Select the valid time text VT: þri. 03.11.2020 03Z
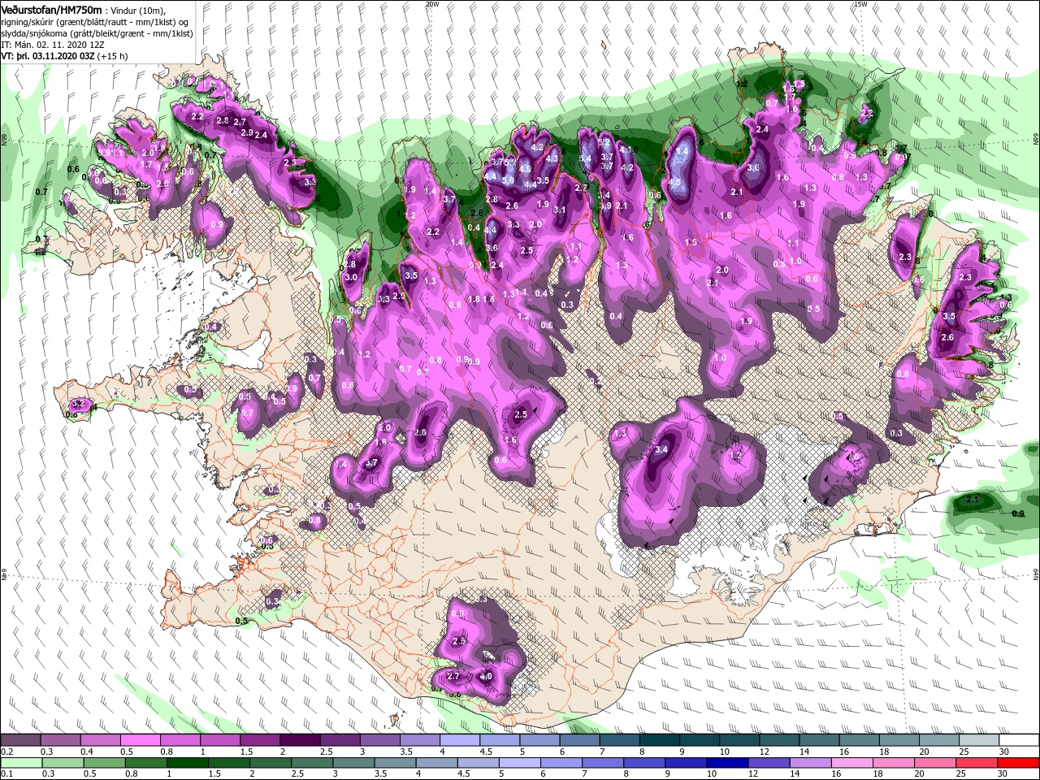This screenshot has width=1040, height=780. (x=48, y=56)
